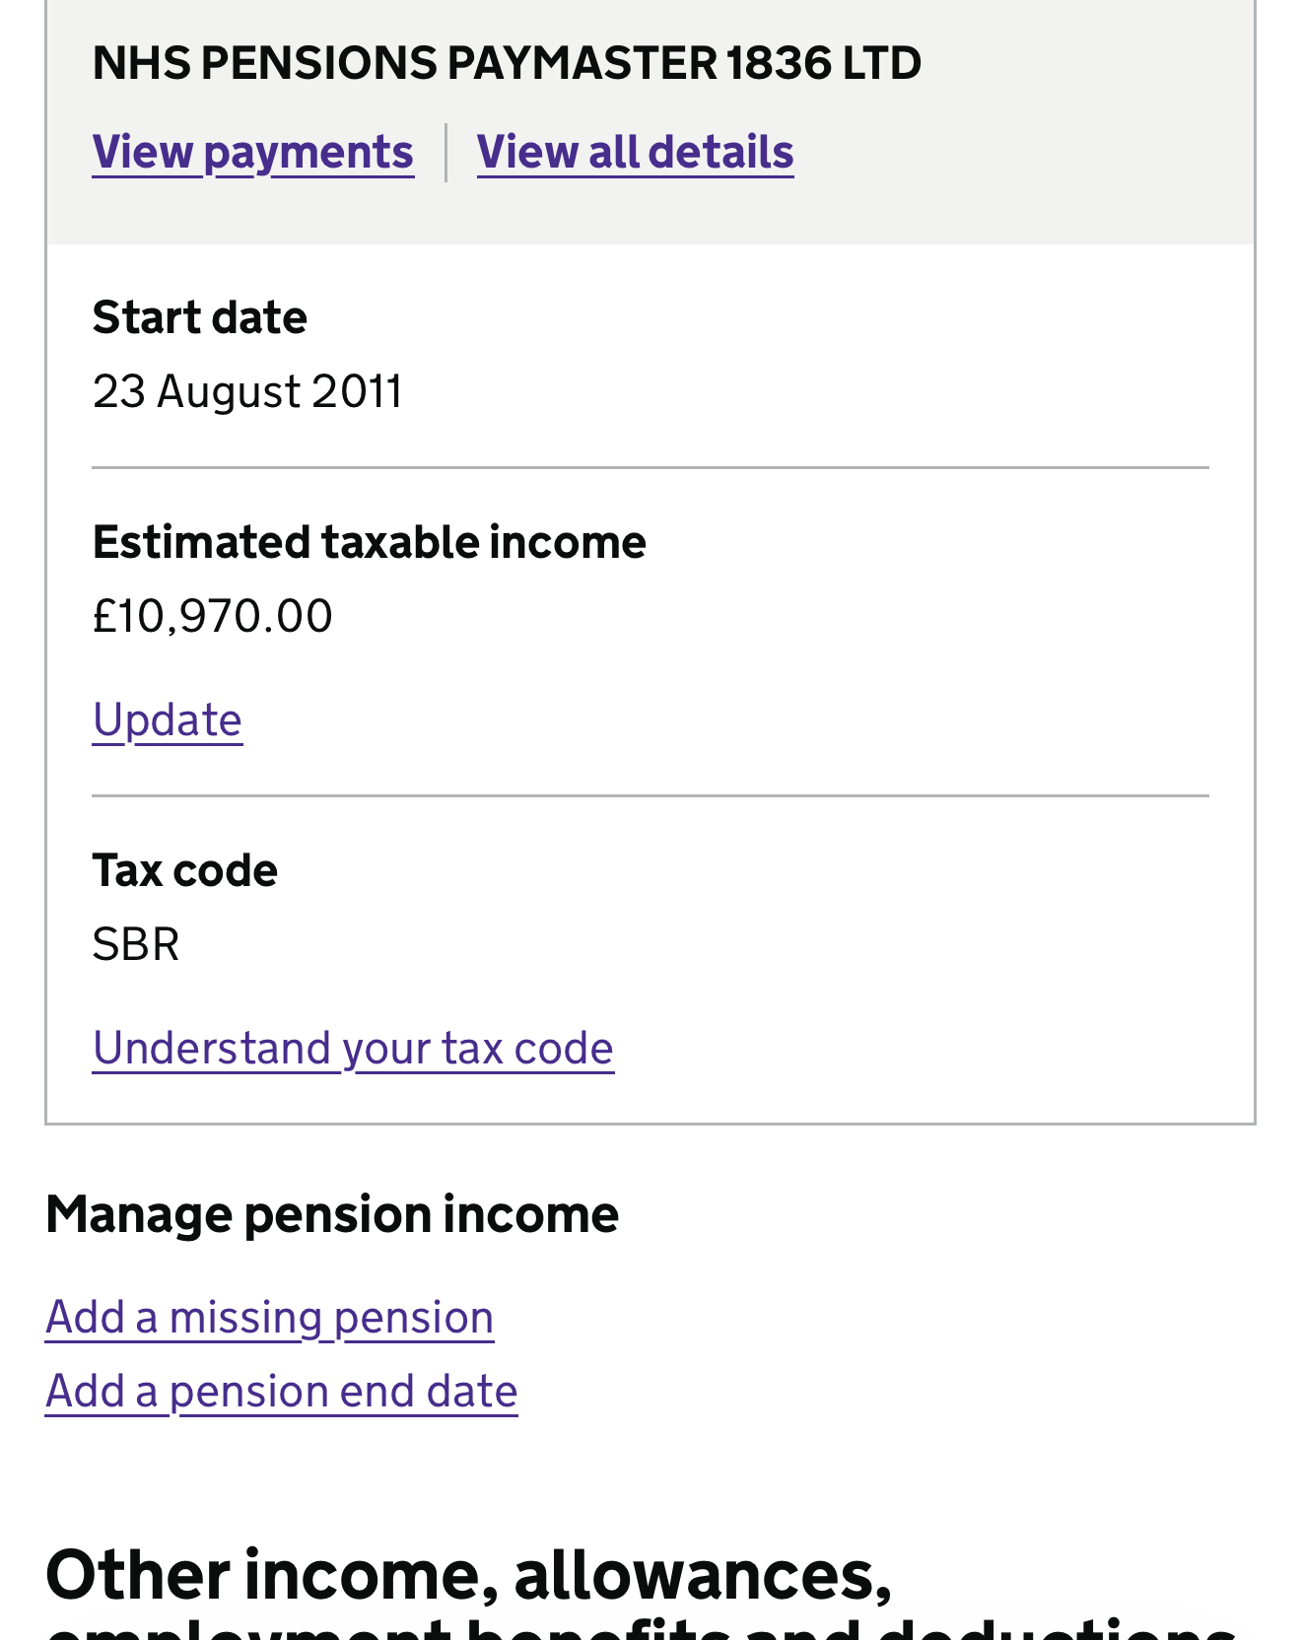1301x1640 pixels.
Task: Select Add a missing pension
Action: (x=269, y=1318)
